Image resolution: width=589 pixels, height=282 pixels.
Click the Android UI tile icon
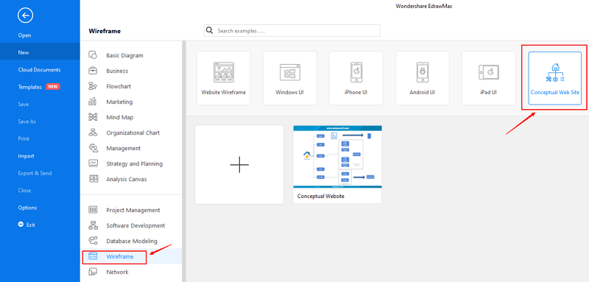422,72
